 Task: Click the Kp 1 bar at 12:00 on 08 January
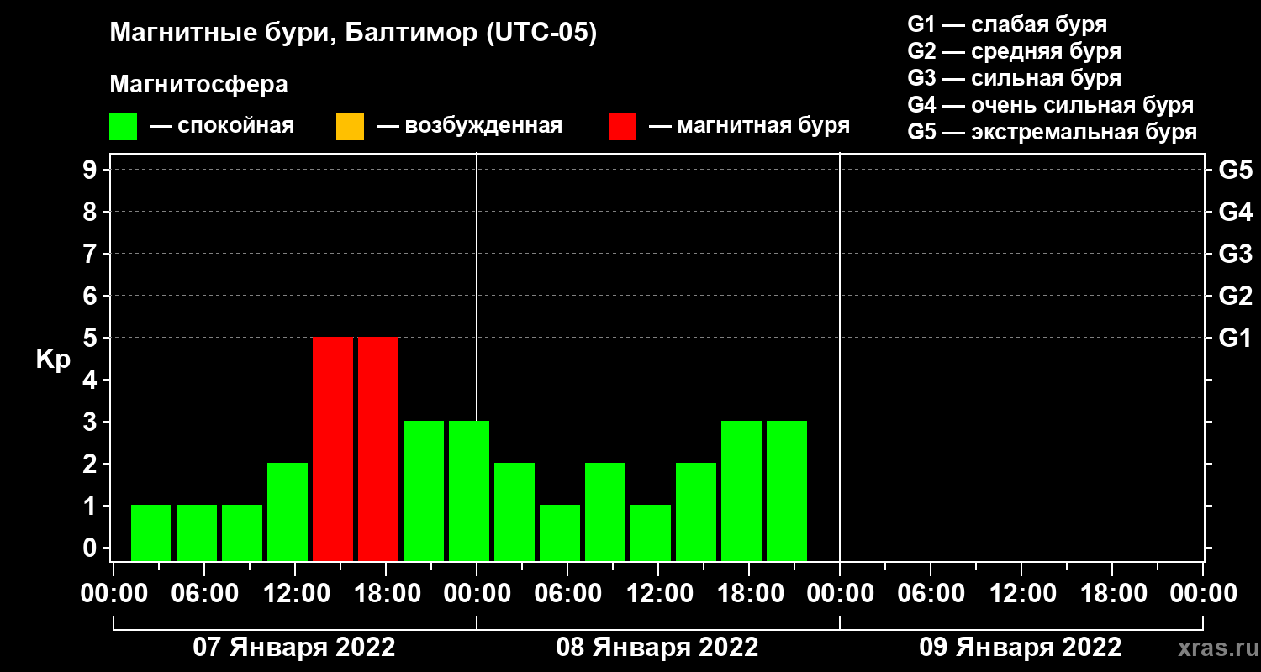[x=651, y=533]
